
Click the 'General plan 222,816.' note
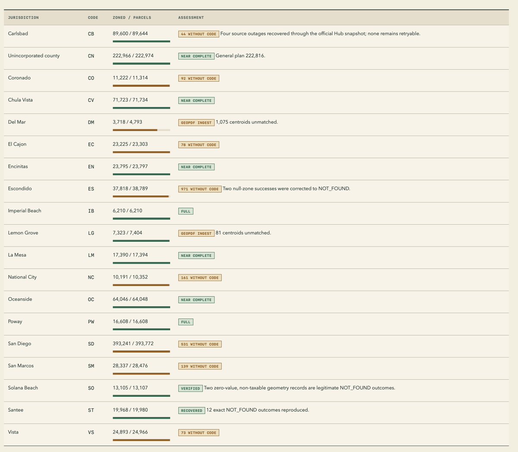click(240, 56)
